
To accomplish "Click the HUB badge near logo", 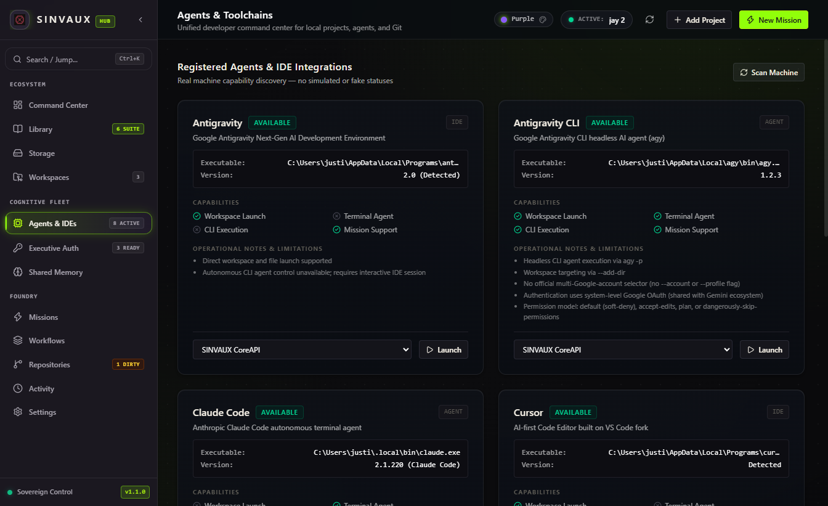I will click(105, 21).
